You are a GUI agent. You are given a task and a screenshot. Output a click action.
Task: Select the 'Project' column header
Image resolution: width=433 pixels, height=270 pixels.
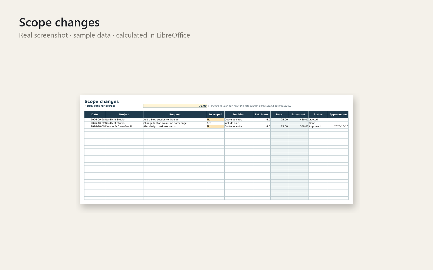coord(124,114)
